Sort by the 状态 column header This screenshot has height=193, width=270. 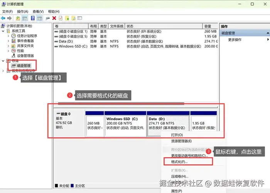pos(164,26)
